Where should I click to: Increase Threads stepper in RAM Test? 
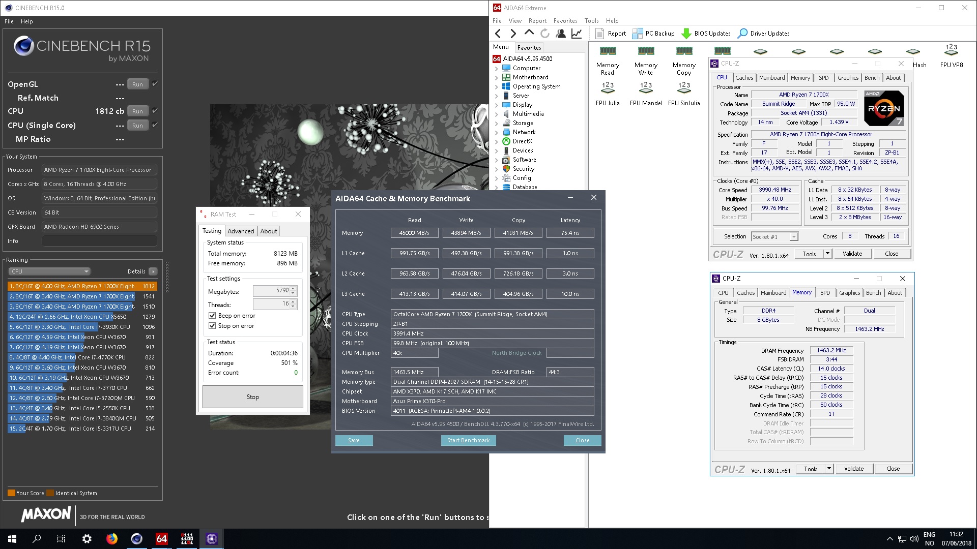point(293,301)
